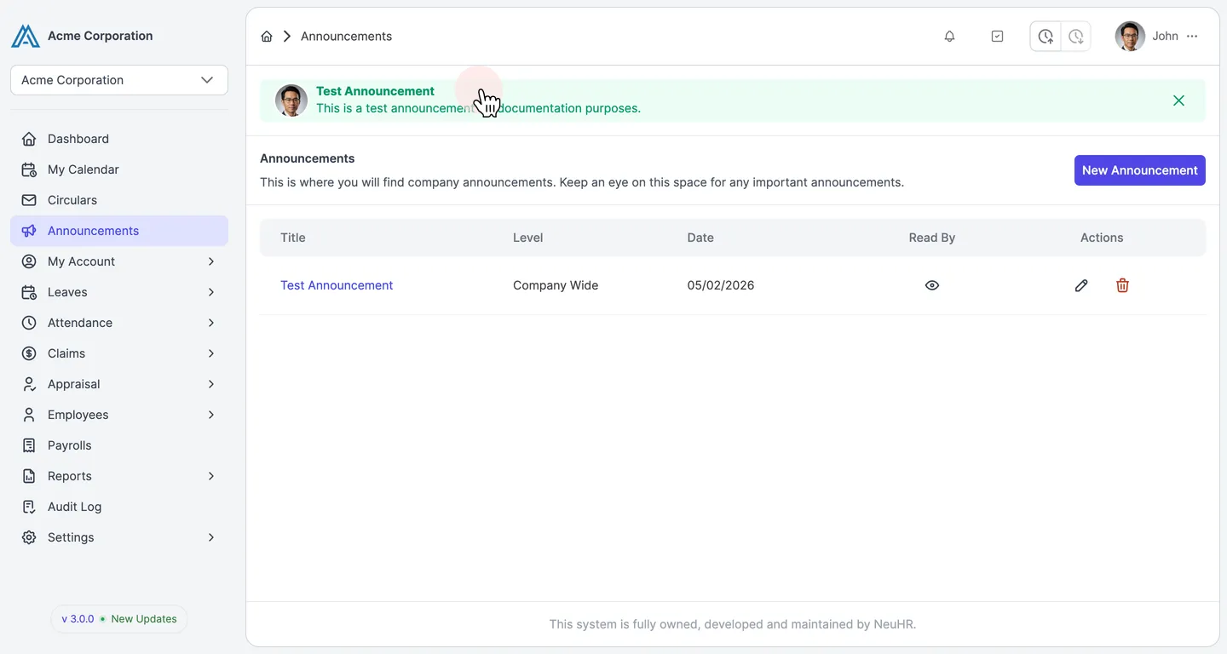Go to Dashboard in the sidebar
1227x654 pixels.
[119, 139]
